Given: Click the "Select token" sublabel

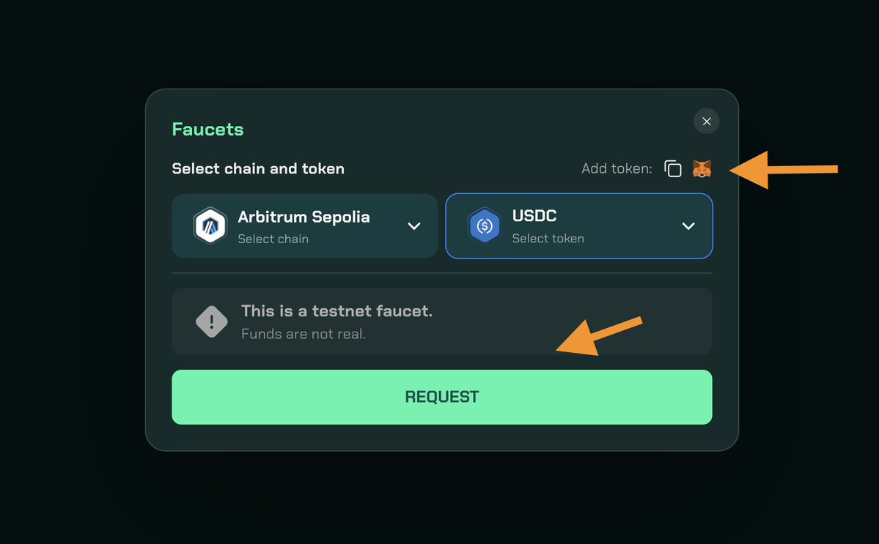Looking at the screenshot, I should coord(548,238).
